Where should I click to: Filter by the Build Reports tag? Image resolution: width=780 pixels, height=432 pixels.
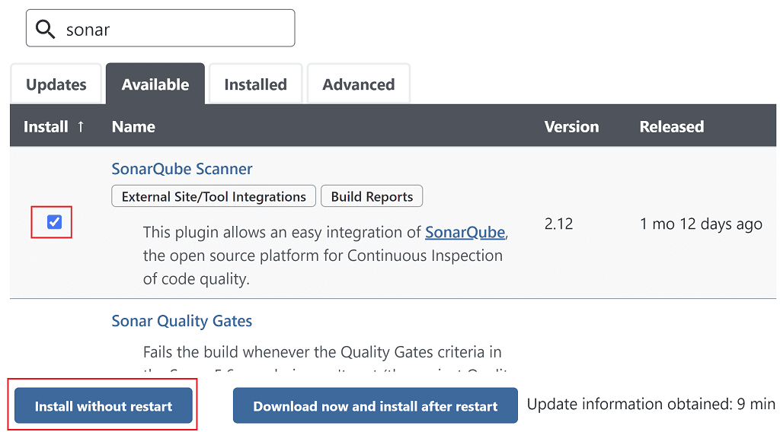coord(372,196)
